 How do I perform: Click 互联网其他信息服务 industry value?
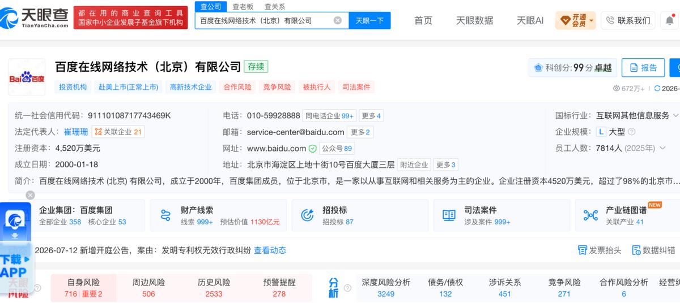[633, 115]
